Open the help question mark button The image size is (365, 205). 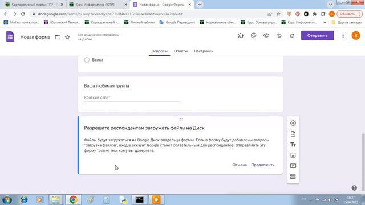354,188
